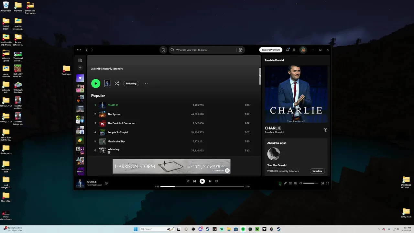The image size is (414, 233).
Task: Show hidden icons in system tray
Action: point(379,229)
